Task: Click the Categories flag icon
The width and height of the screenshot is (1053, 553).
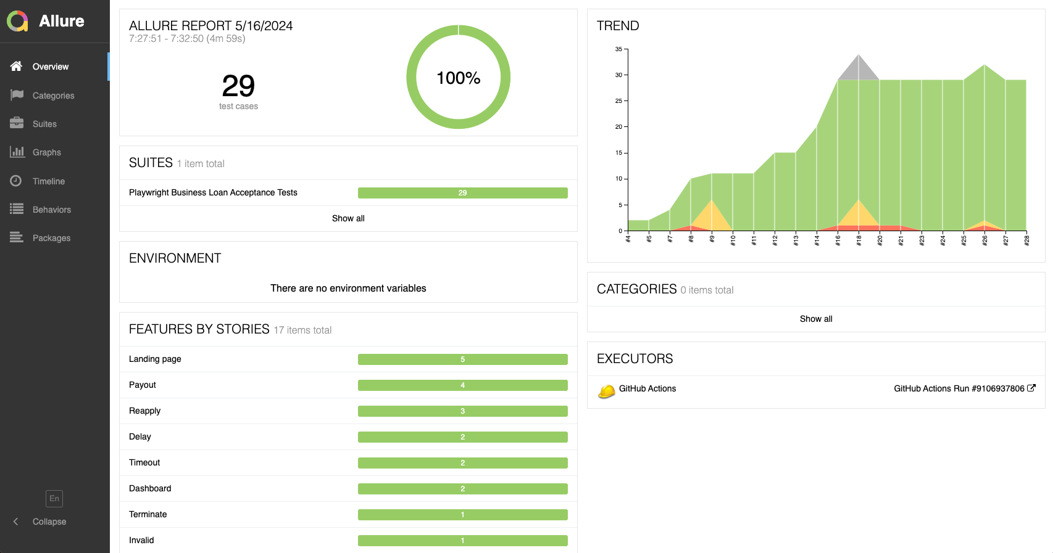Action: 17,95
